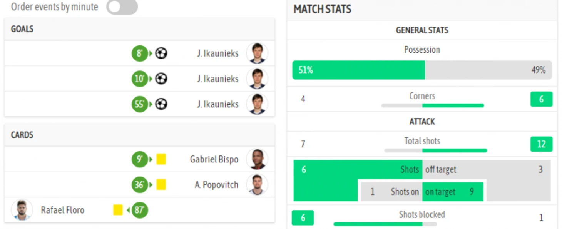Image resolution: width=562 pixels, height=229 pixels.
Task: Select the 87' minute badge
Action: pos(140,210)
